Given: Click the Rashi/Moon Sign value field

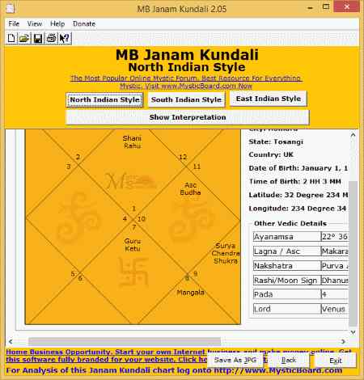Looking at the screenshot, I should pyautogui.click(x=335, y=281).
